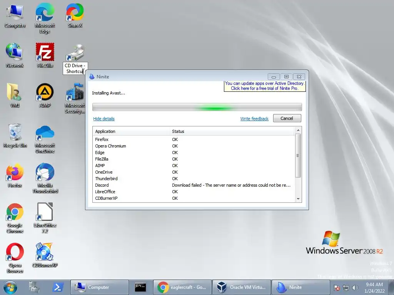Click the Show desktop button
The image size is (394, 295).
point(391,287)
